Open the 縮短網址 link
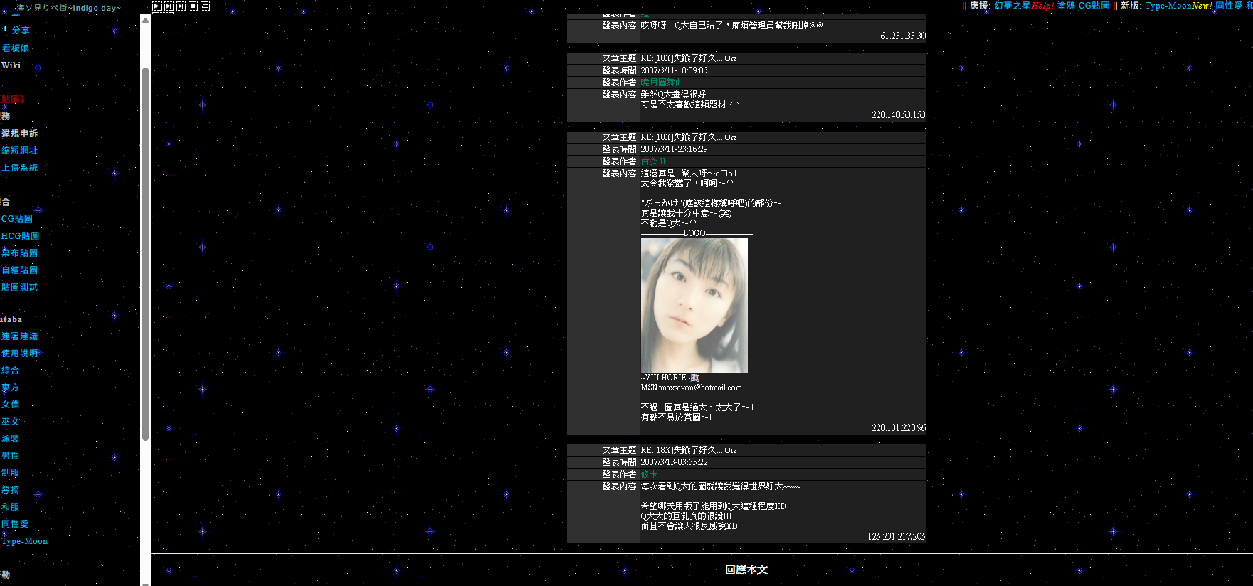This screenshot has width=1253, height=586. 19,151
